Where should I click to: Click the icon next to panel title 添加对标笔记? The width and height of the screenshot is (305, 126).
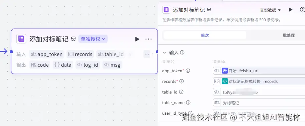click(209, 10)
